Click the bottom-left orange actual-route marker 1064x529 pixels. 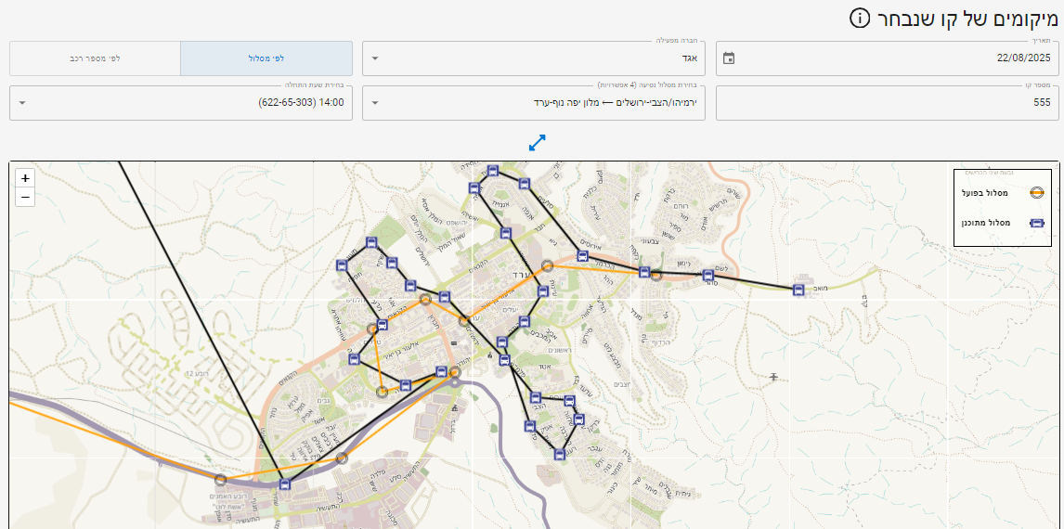tap(220, 480)
